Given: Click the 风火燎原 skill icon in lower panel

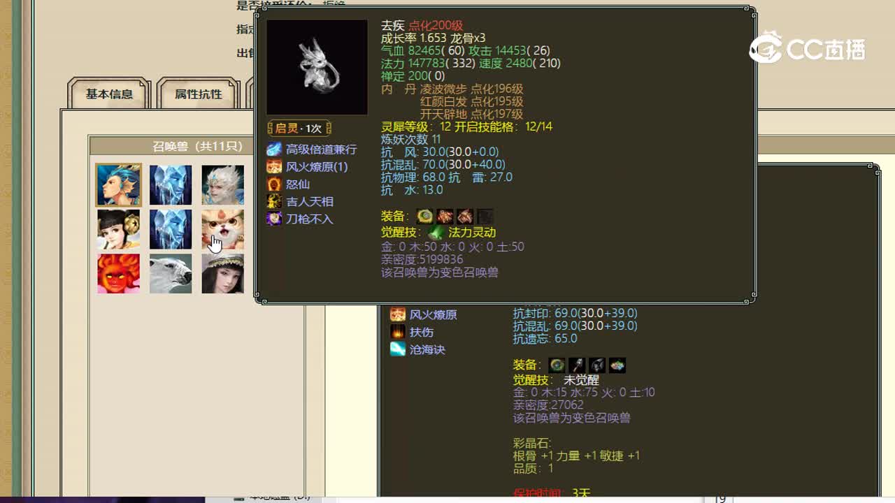Looking at the screenshot, I should coord(398,314).
